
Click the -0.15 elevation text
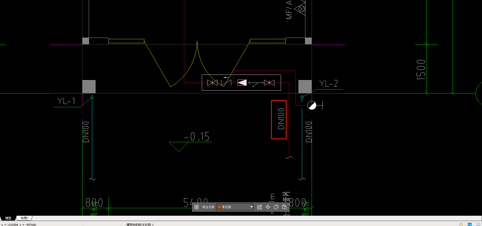point(197,137)
